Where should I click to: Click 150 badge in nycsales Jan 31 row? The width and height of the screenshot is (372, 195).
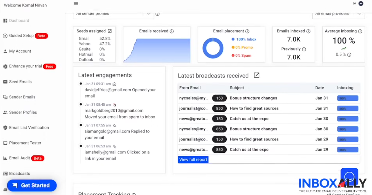pyautogui.click(x=220, y=98)
